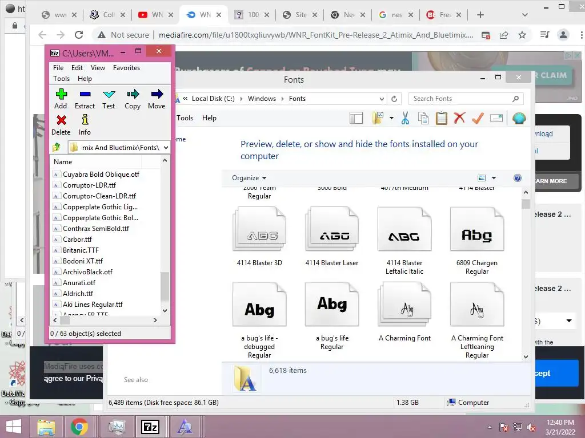Open the browser tab search chevron
The height and width of the screenshot is (438, 585).
525,15
